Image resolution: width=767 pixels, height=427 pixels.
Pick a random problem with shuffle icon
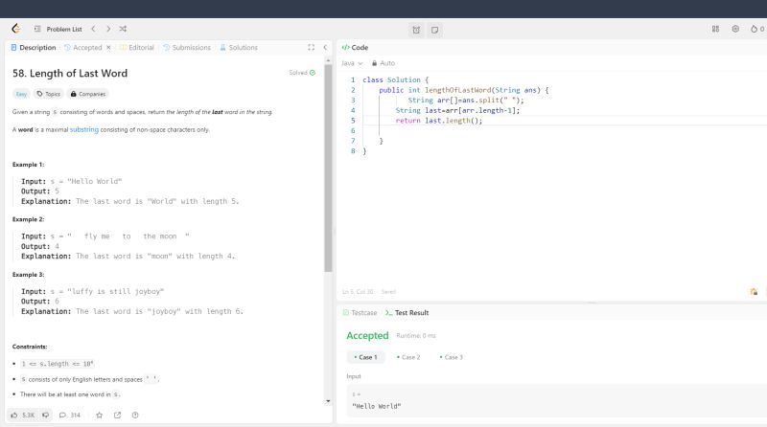click(123, 29)
